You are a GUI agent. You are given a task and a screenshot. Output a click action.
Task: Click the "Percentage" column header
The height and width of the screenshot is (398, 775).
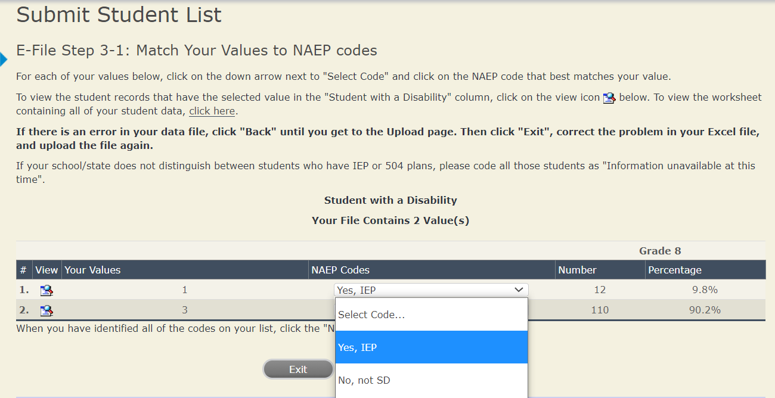(x=675, y=270)
